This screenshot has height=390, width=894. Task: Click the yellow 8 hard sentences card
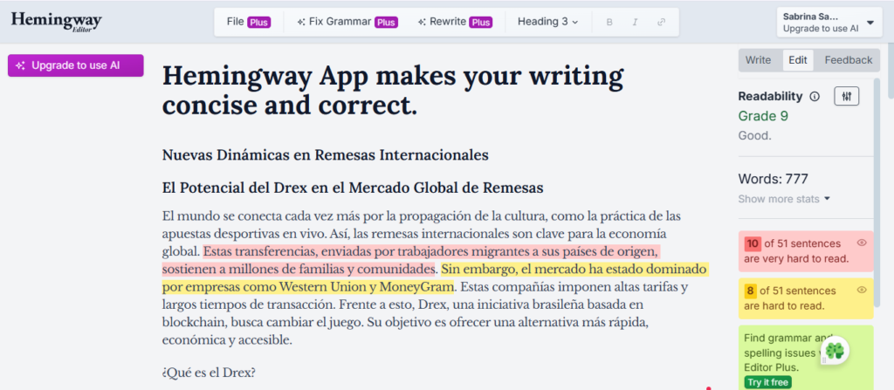[806, 298]
